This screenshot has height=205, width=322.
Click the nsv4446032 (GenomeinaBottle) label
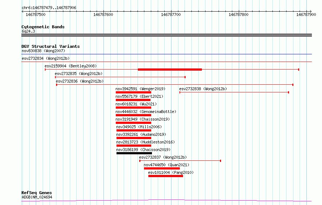pos(146,112)
